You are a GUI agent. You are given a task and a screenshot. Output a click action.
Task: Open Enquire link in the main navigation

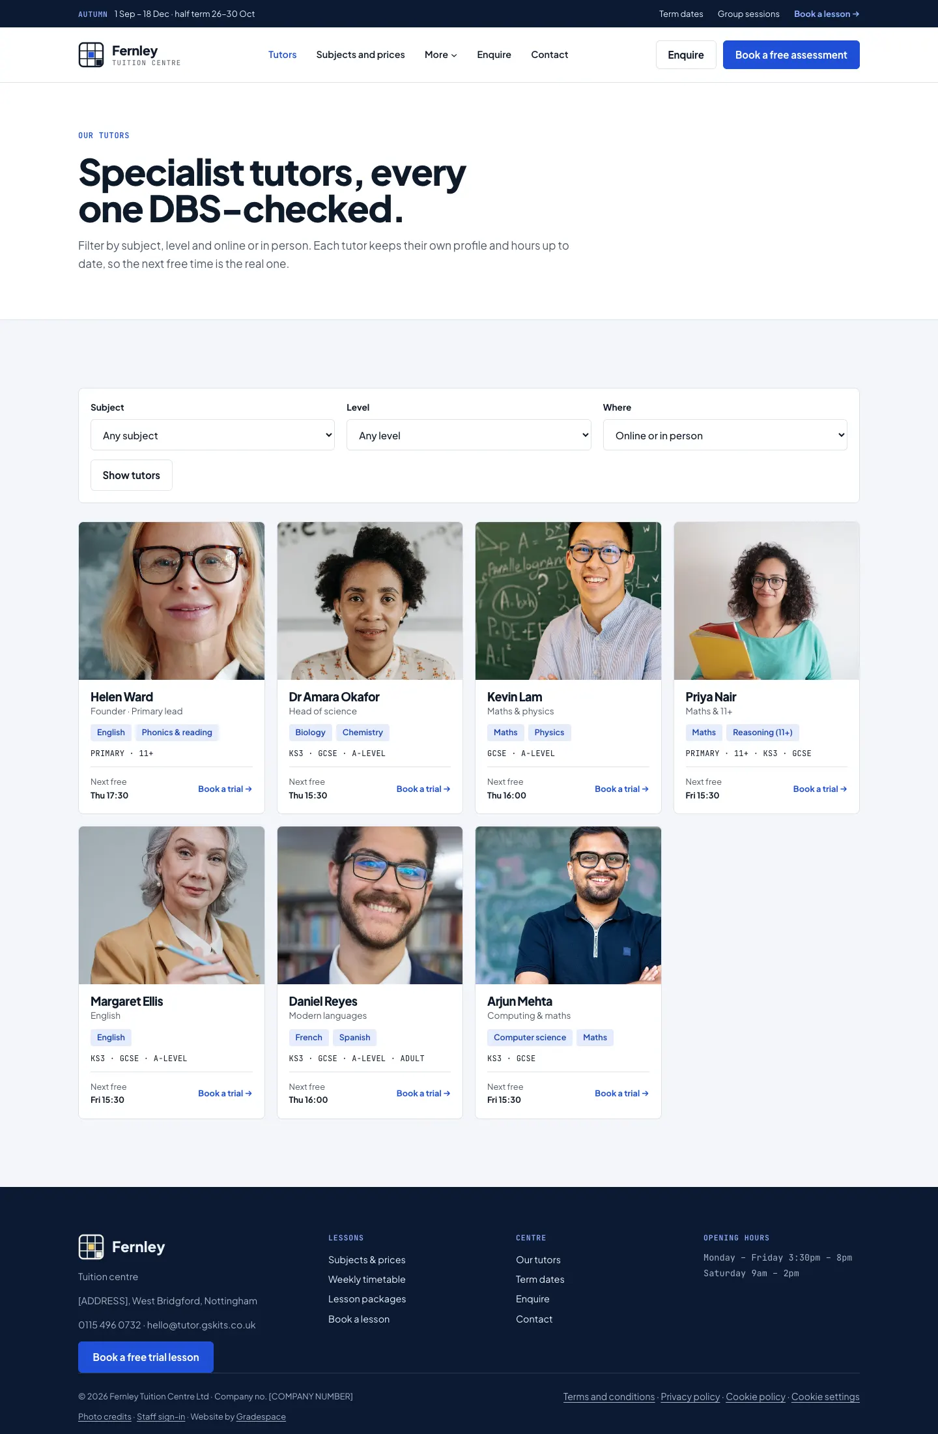pyautogui.click(x=494, y=55)
